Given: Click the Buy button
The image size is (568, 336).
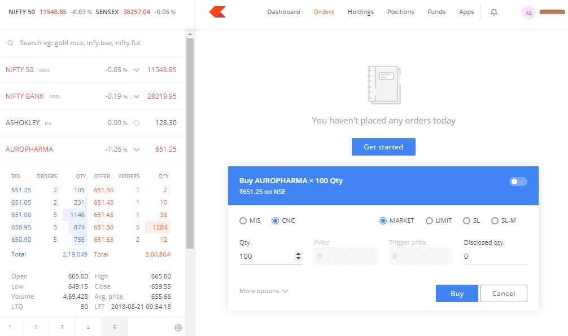Looking at the screenshot, I should pos(457,293).
